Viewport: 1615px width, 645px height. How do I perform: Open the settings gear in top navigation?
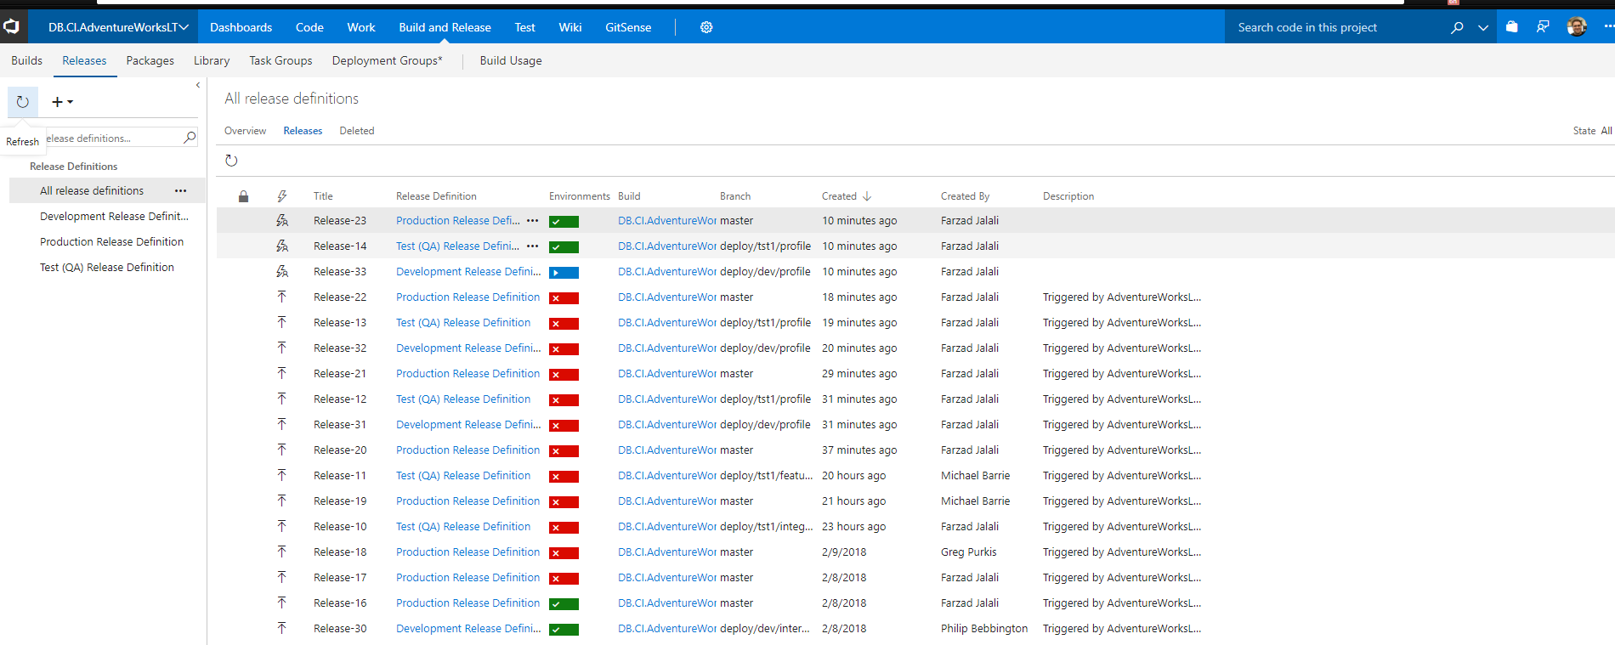coord(705,27)
